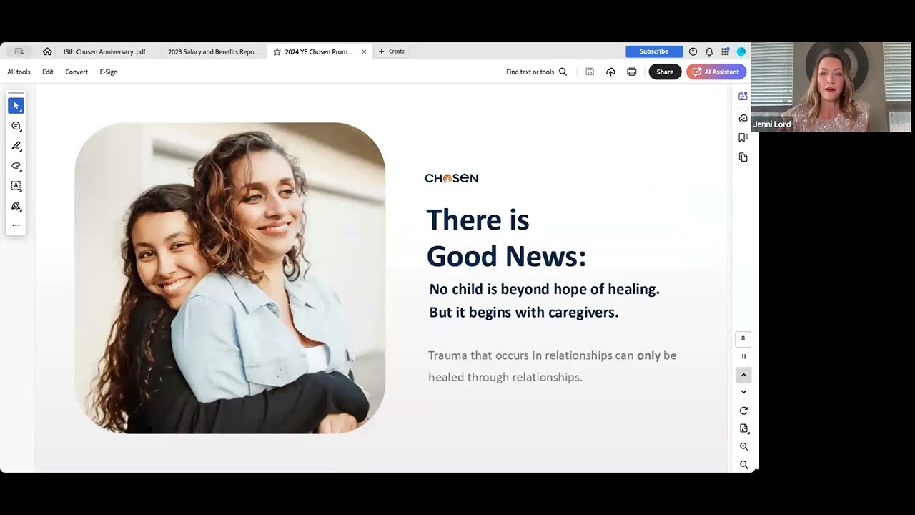This screenshot has width=915, height=515.
Task: Star the 2024 YE Chosen tab
Action: 277,51
